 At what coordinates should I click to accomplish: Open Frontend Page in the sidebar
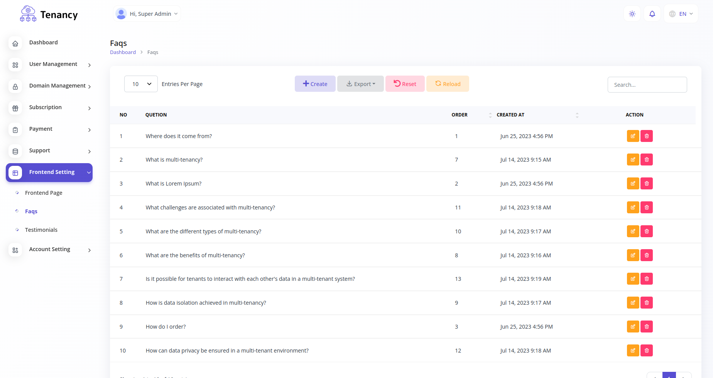[x=44, y=193]
